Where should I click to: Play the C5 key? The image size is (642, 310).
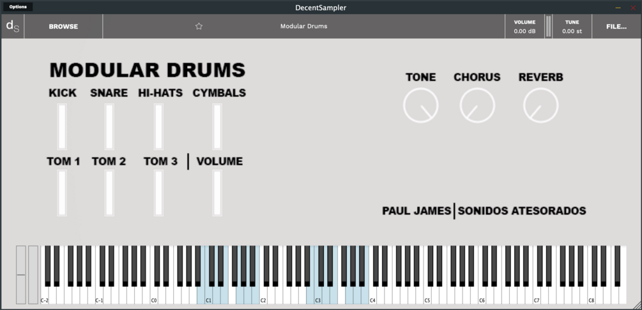coord(427,296)
